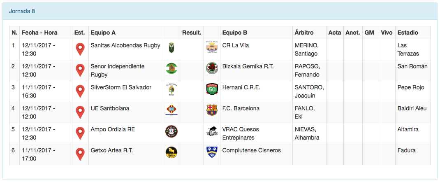Click the Fecha - Hora column header
Image resolution: width=440 pixels, height=182 pixels.
[39, 33]
